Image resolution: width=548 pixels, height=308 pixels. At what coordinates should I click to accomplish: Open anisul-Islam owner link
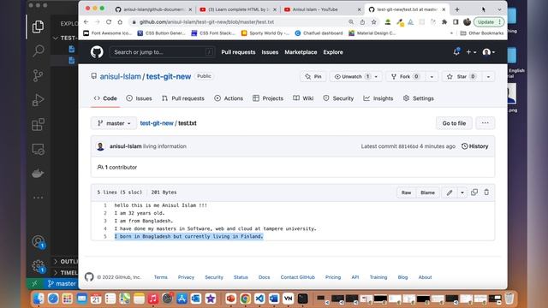(120, 76)
